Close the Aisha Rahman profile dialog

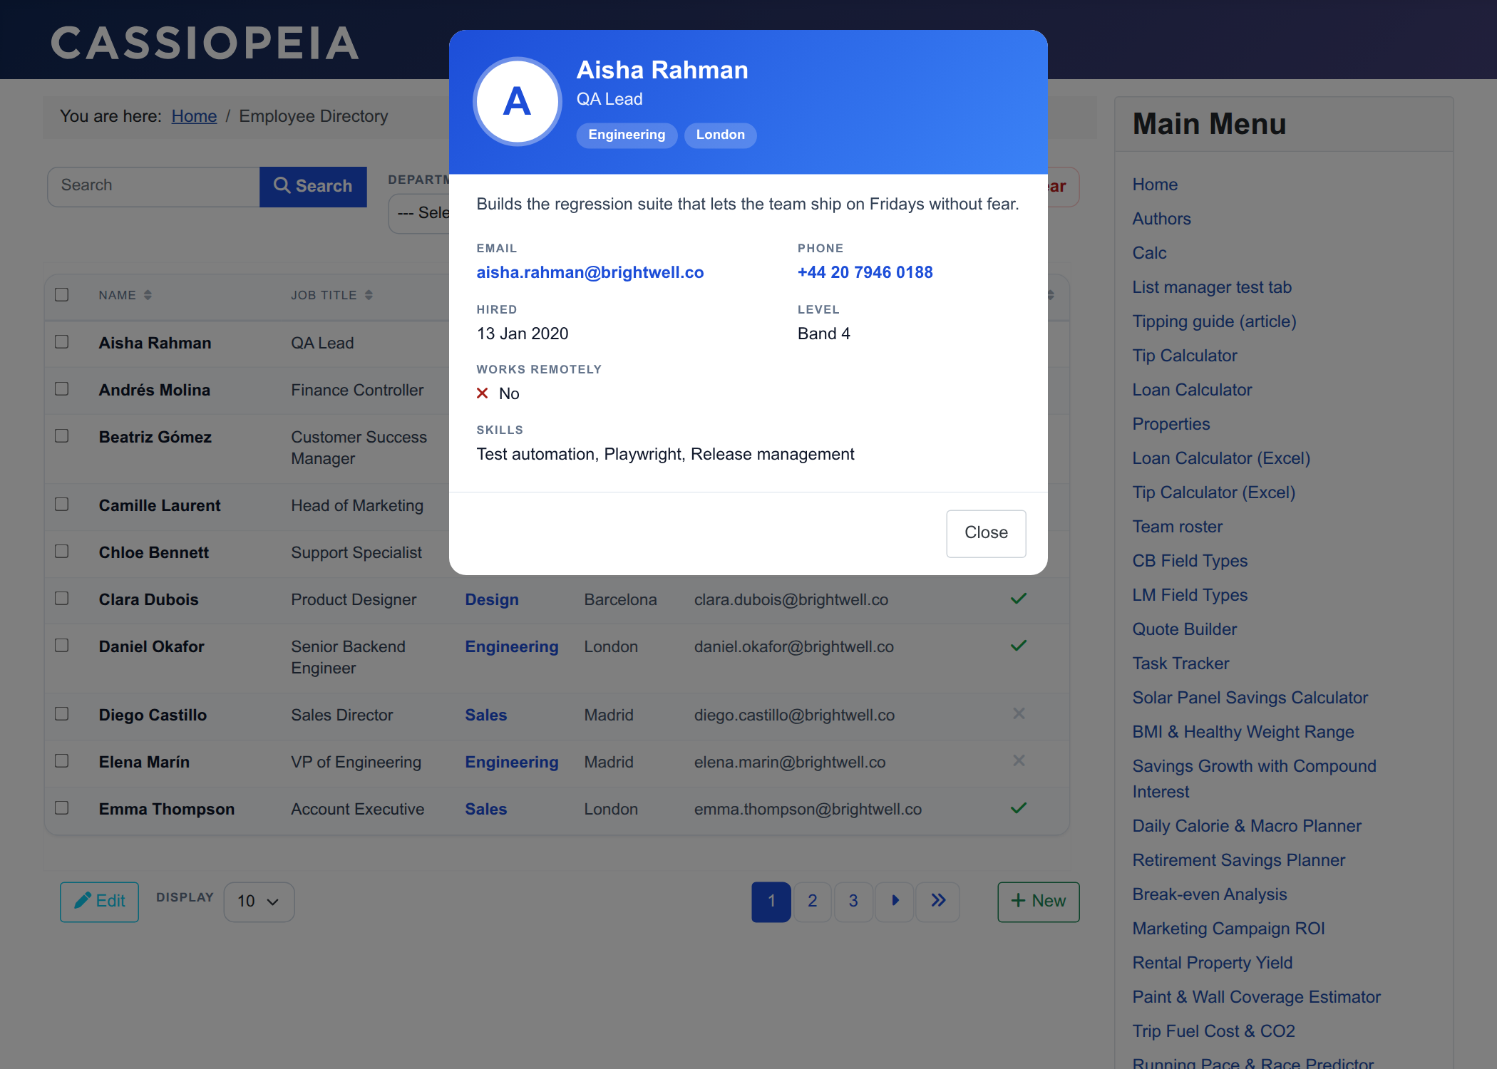click(986, 533)
